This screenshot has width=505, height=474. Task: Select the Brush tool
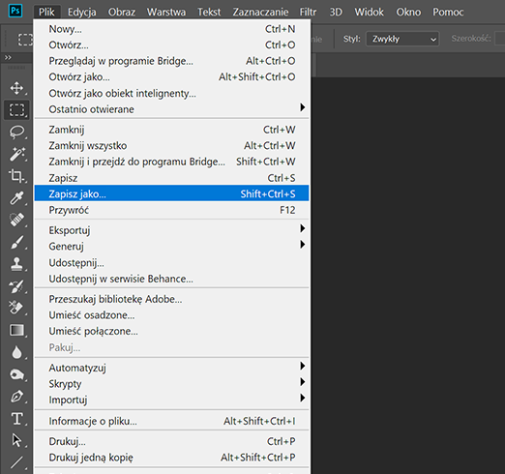coord(16,242)
